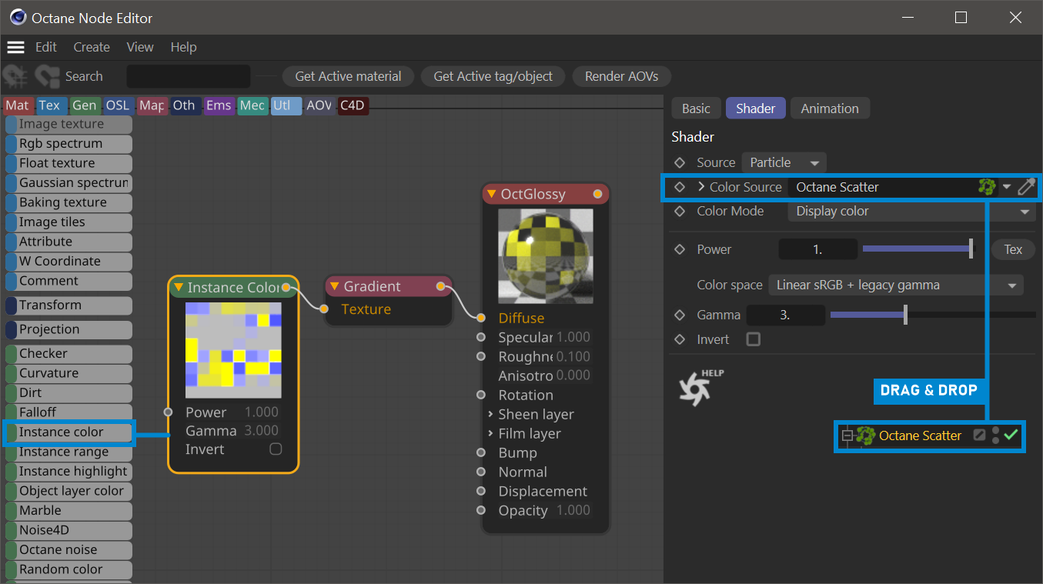Viewport: 1043px width, 584px height.
Task: Toggle the Invert checkbox in the Shader panel
Action: coord(754,339)
